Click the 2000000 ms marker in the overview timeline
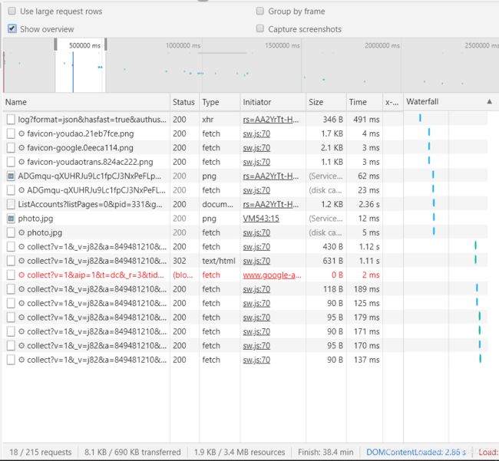Screen dimensions: 499x461 click(x=382, y=45)
